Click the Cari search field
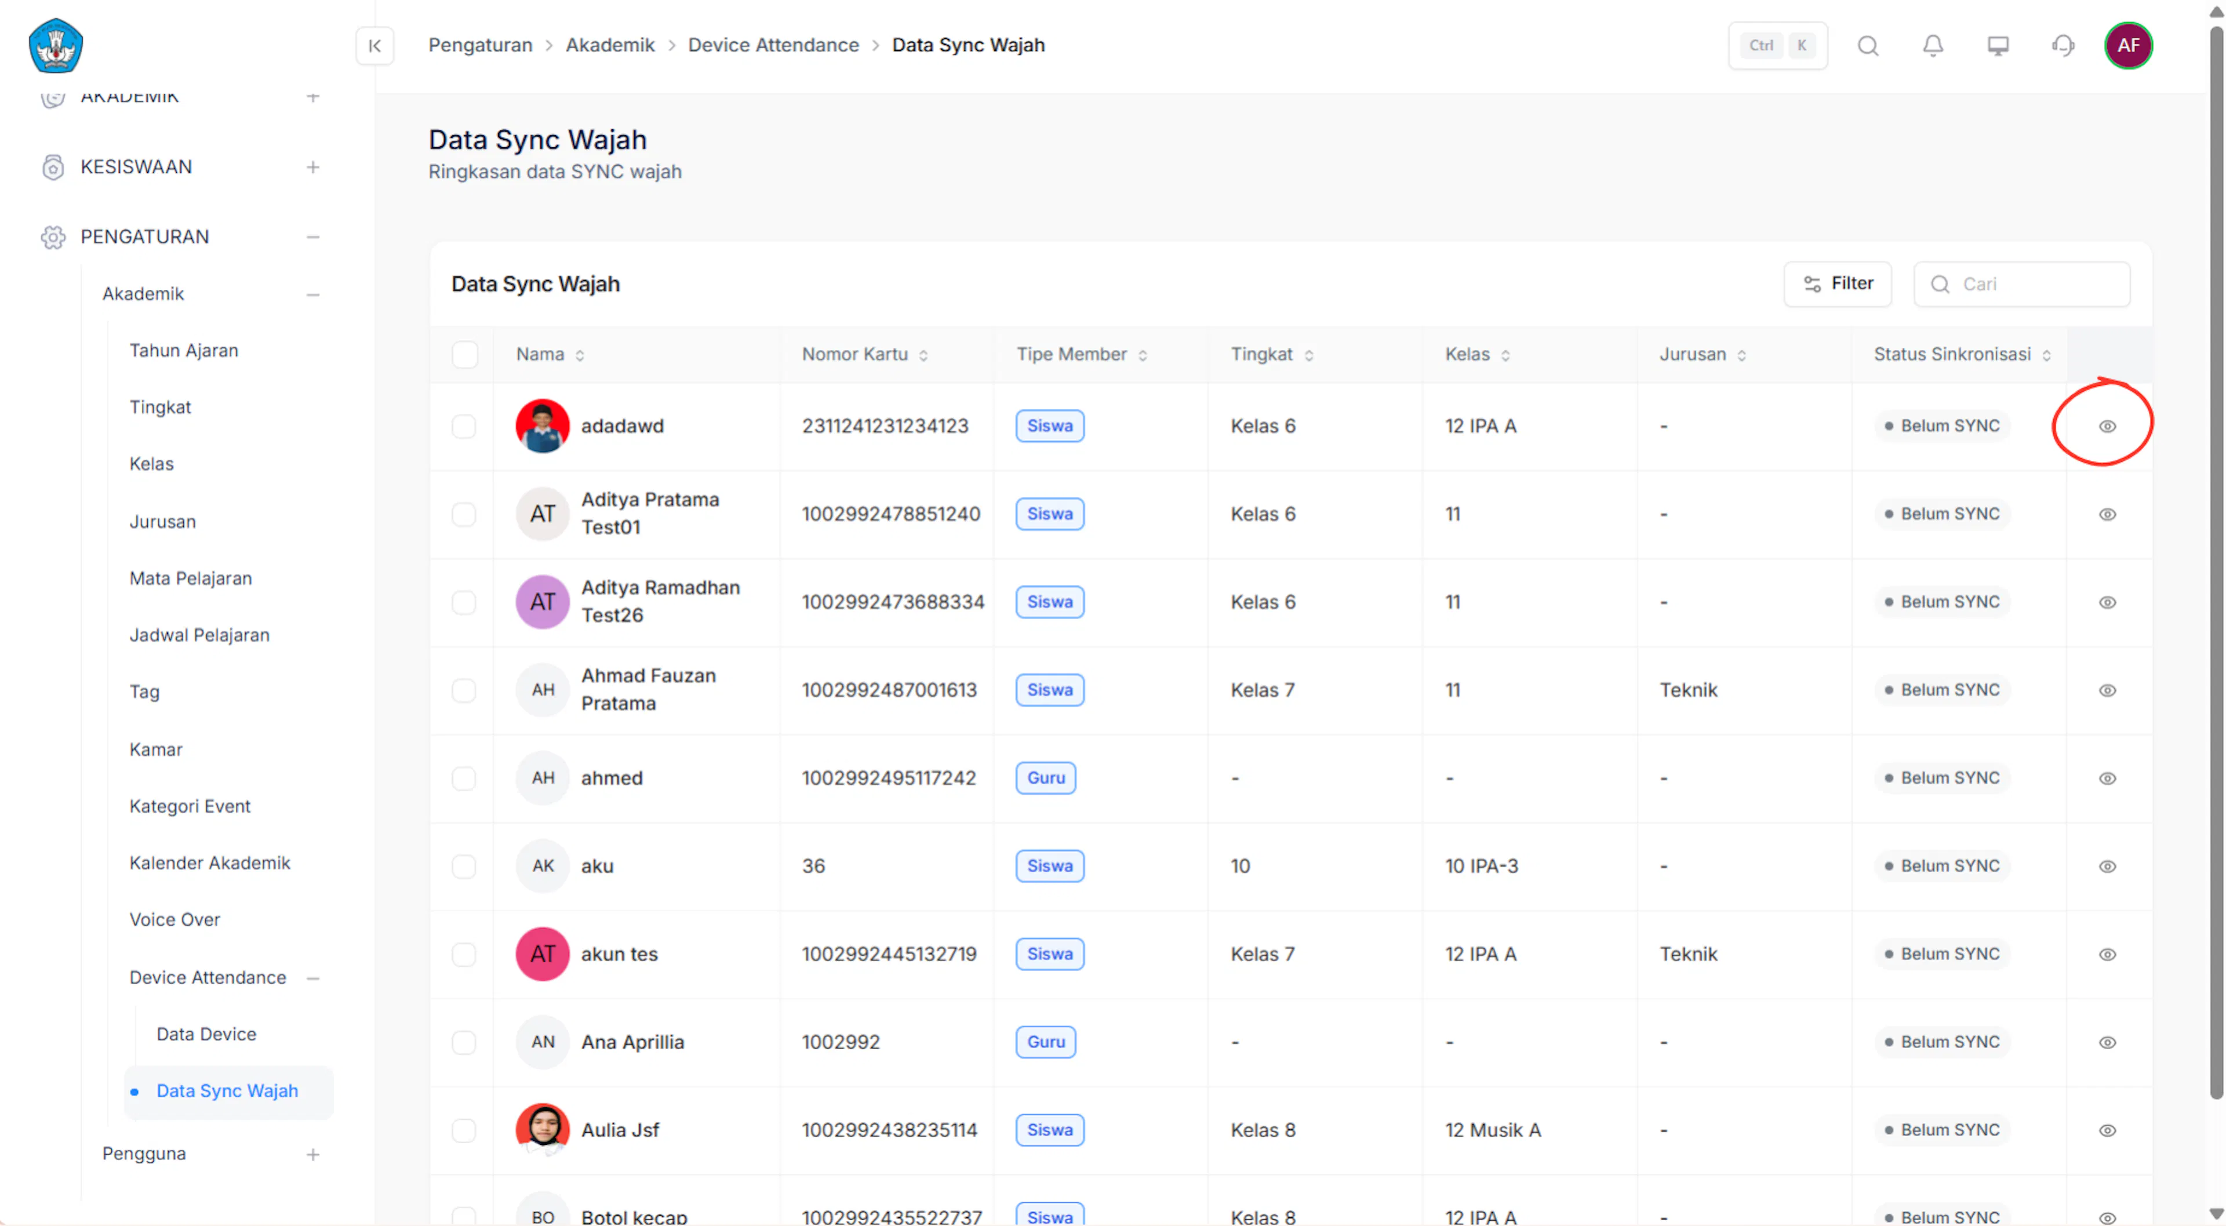Viewport: 2226px width, 1226px height. [x=2021, y=284]
